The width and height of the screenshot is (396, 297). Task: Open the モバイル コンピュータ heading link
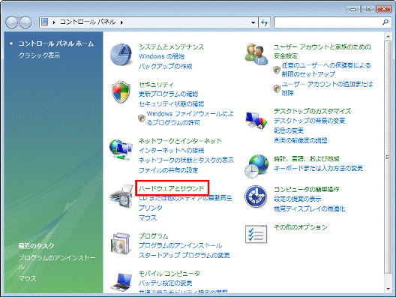click(169, 274)
